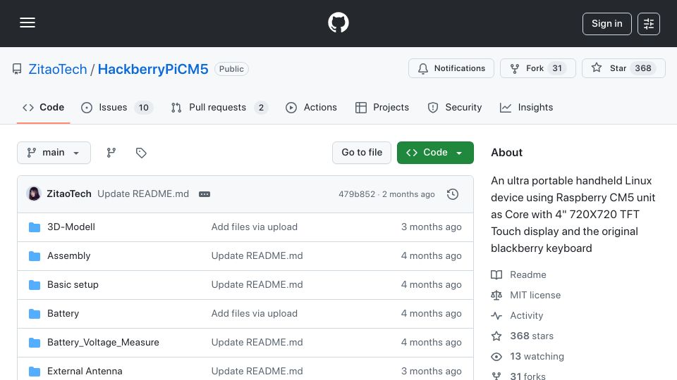The image size is (677, 380).
Task: View the 368 stars link
Action: click(x=523, y=336)
